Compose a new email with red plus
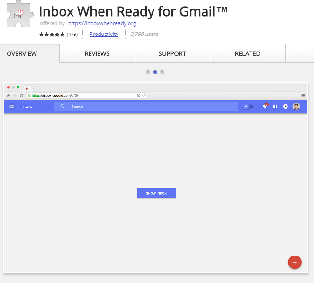Viewport: 314px width, 283px height. (295, 262)
